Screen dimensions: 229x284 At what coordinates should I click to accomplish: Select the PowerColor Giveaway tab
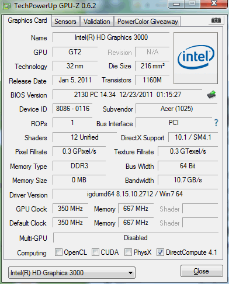click(x=148, y=22)
